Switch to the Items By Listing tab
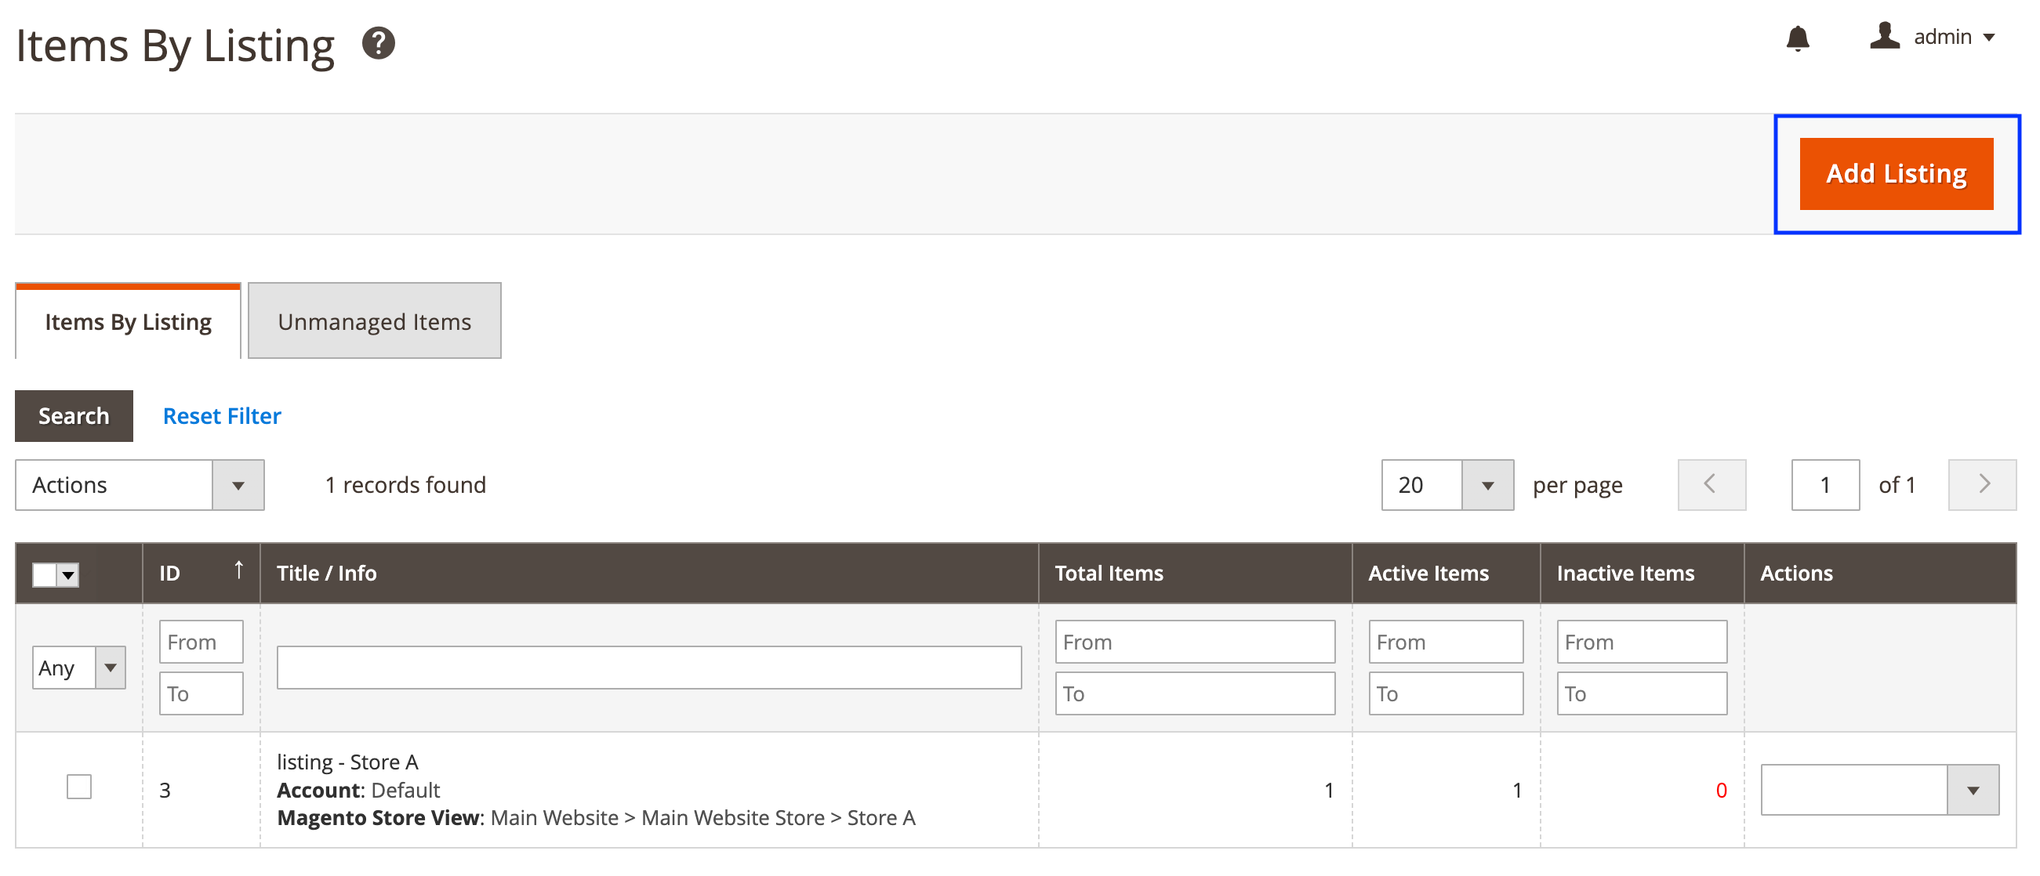2040x876 pixels. pos(128,321)
